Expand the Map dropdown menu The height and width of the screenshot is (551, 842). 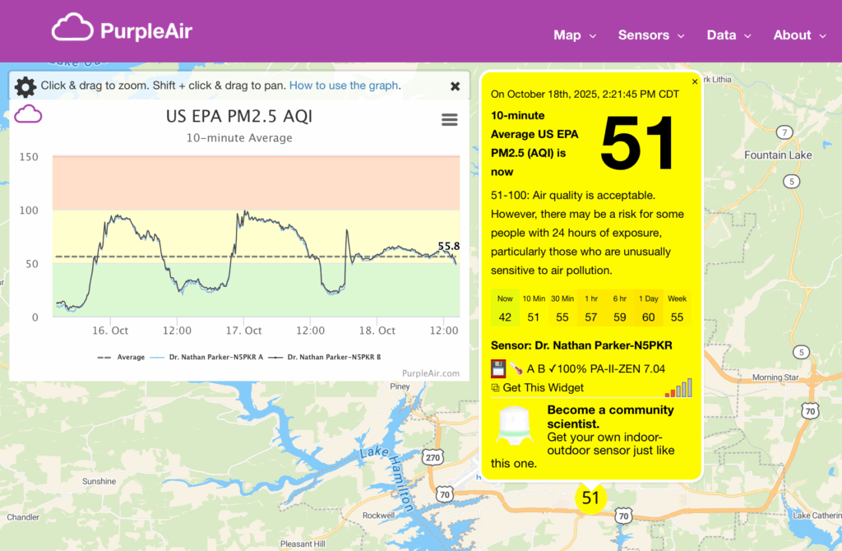tap(575, 35)
